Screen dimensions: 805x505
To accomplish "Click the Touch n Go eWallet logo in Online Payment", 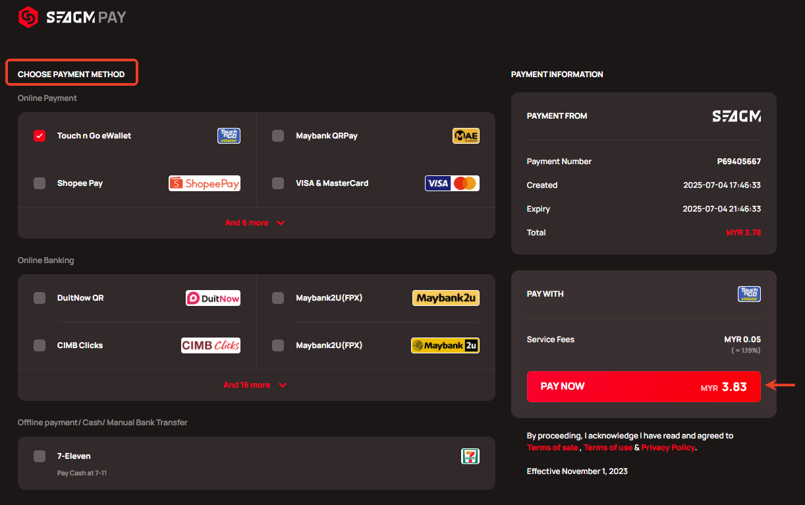I will [x=229, y=136].
